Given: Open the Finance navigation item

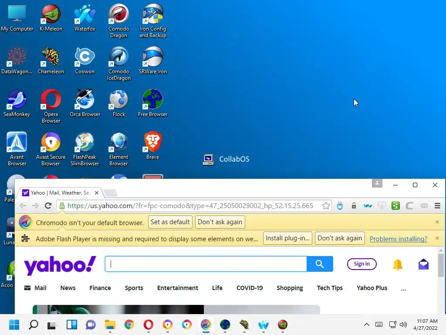Looking at the screenshot, I should tap(100, 288).
